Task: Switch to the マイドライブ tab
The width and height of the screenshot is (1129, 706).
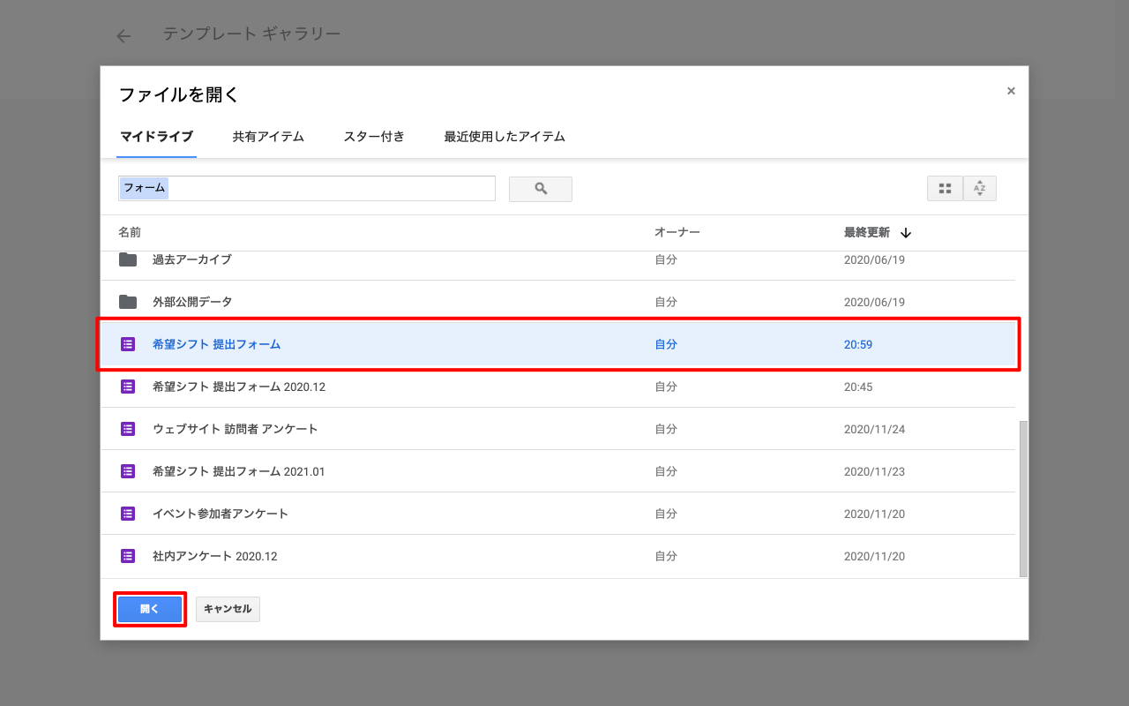Action: pyautogui.click(x=156, y=137)
